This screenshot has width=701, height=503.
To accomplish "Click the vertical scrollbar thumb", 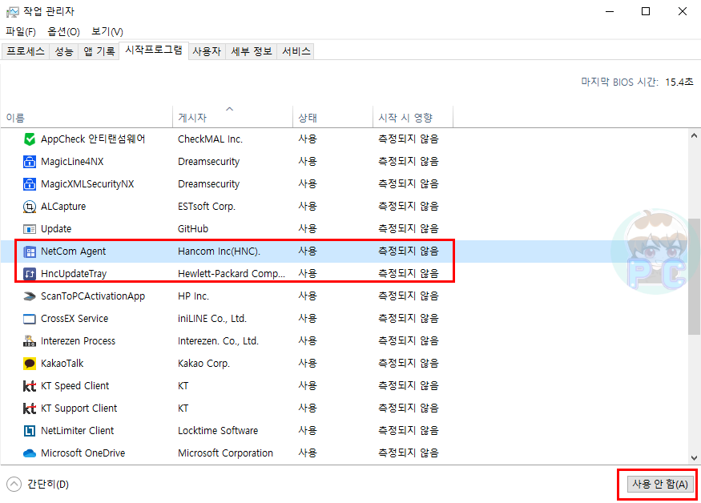I will click(694, 276).
